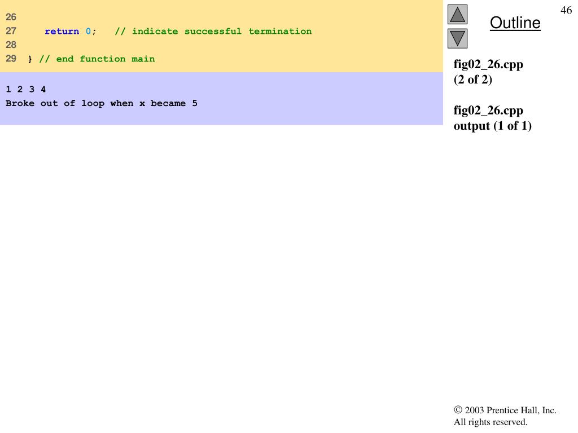Click the up triangle navigation icon
578x433 pixels.
[457, 14]
